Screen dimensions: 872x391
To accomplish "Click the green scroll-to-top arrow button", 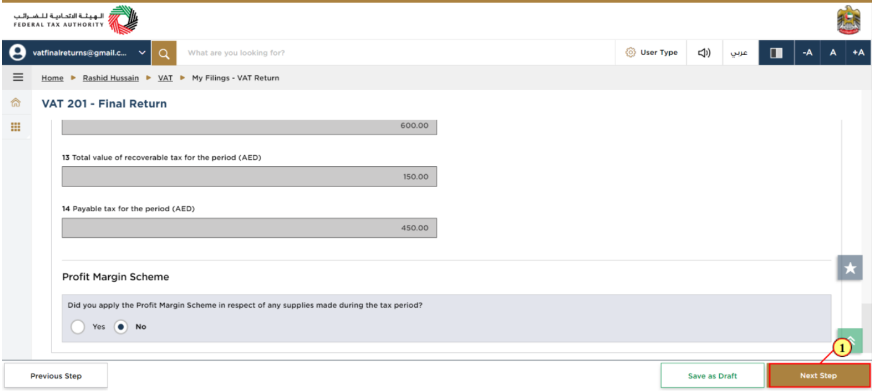I will (850, 340).
